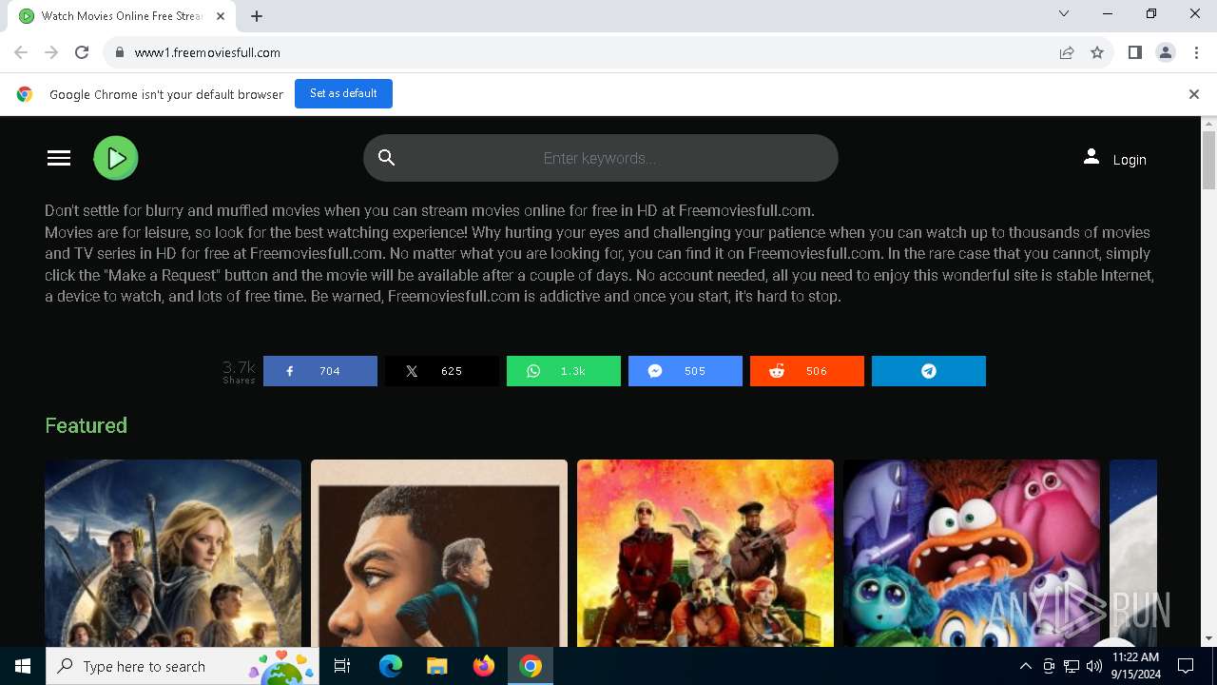Open Chrome profile avatar menu
1217x685 pixels.
(x=1165, y=52)
